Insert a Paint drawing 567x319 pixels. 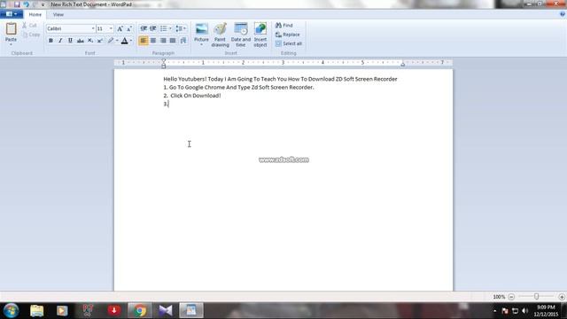220,35
